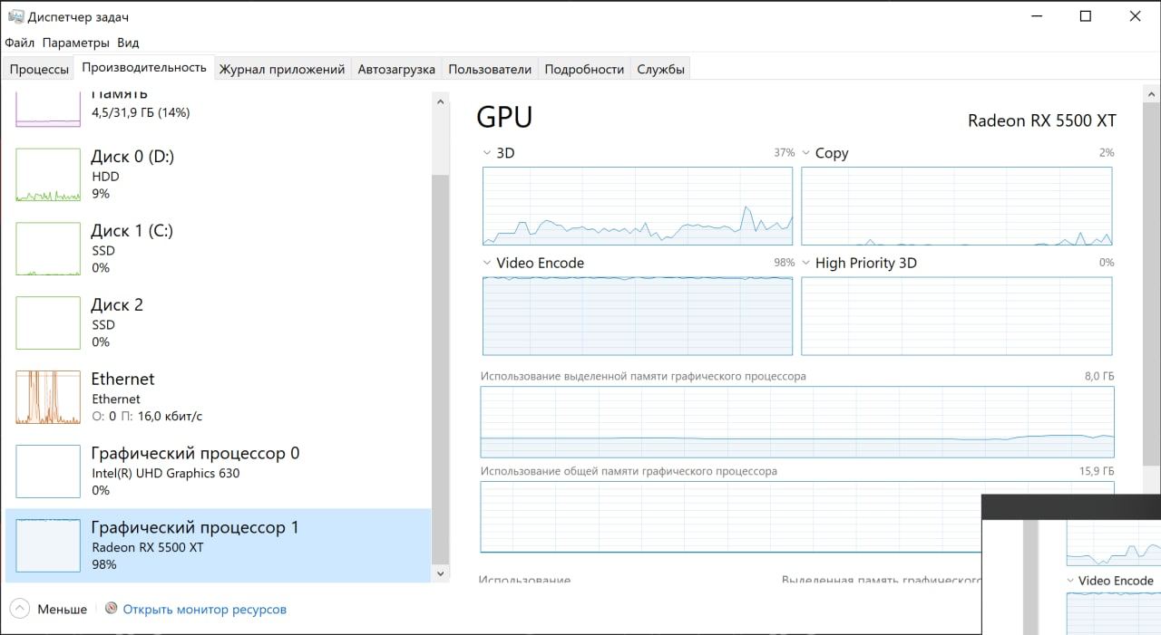Click the sidebar scrollbar down arrow

click(441, 573)
